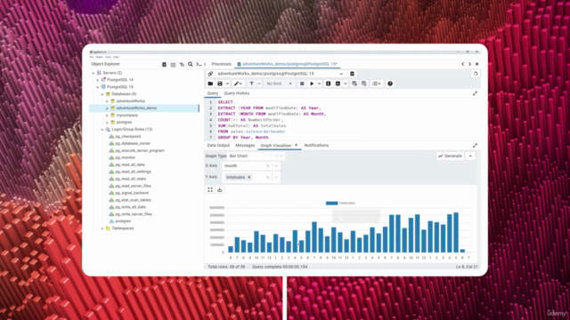Execute the query with the play icon
Viewport: 570px width, 320px height.
pos(312,84)
